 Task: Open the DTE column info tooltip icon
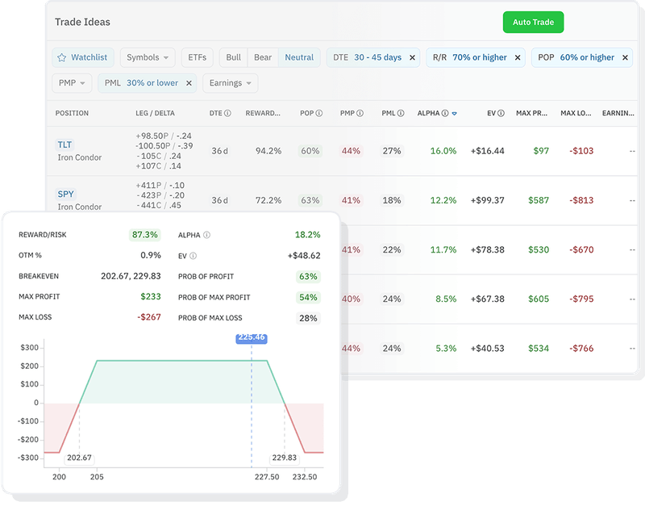click(x=227, y=114)
